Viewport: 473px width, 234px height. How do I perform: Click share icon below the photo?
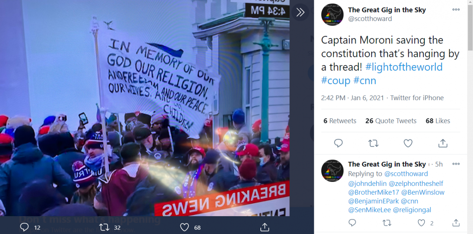[265, 227]
